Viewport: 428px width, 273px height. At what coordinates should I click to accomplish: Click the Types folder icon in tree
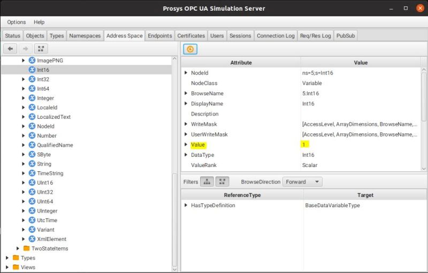coord(16,257)
